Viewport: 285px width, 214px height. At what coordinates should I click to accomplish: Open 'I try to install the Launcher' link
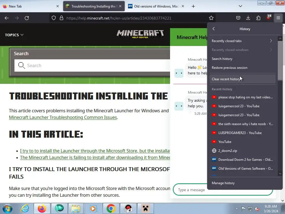pyautogui.click(x=95, y=151)
